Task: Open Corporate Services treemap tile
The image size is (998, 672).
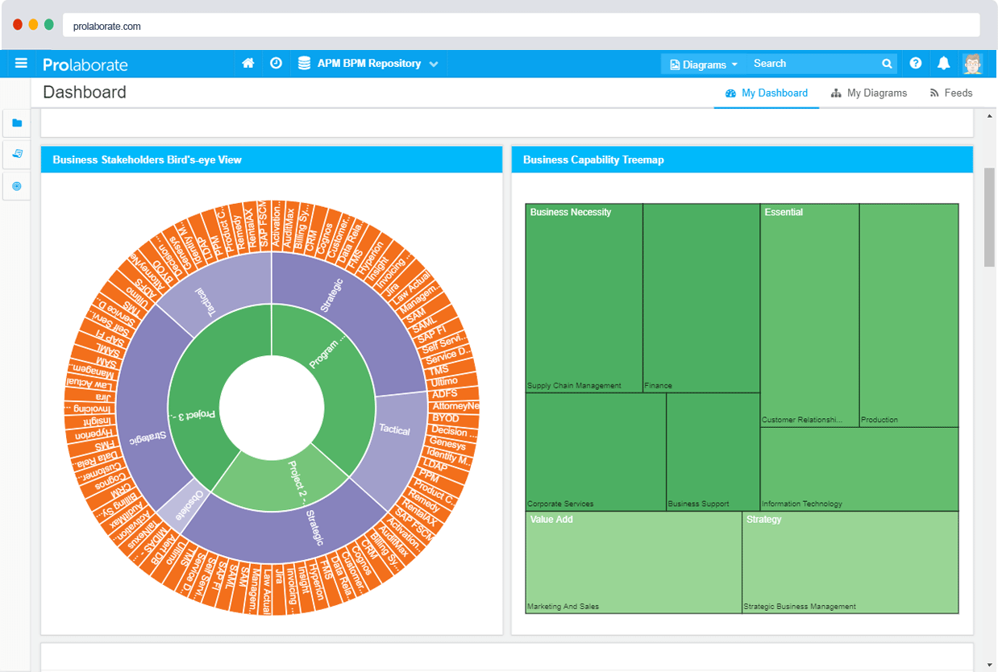Action: (x=596, y=452)
